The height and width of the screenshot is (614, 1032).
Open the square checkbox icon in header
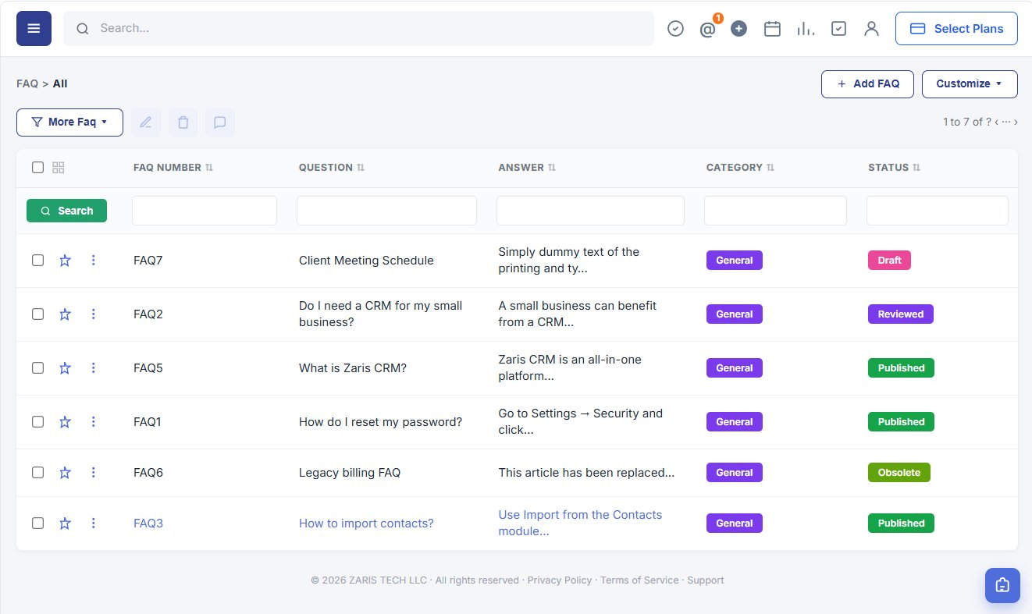pyautogui.click(x=838, y=28)
